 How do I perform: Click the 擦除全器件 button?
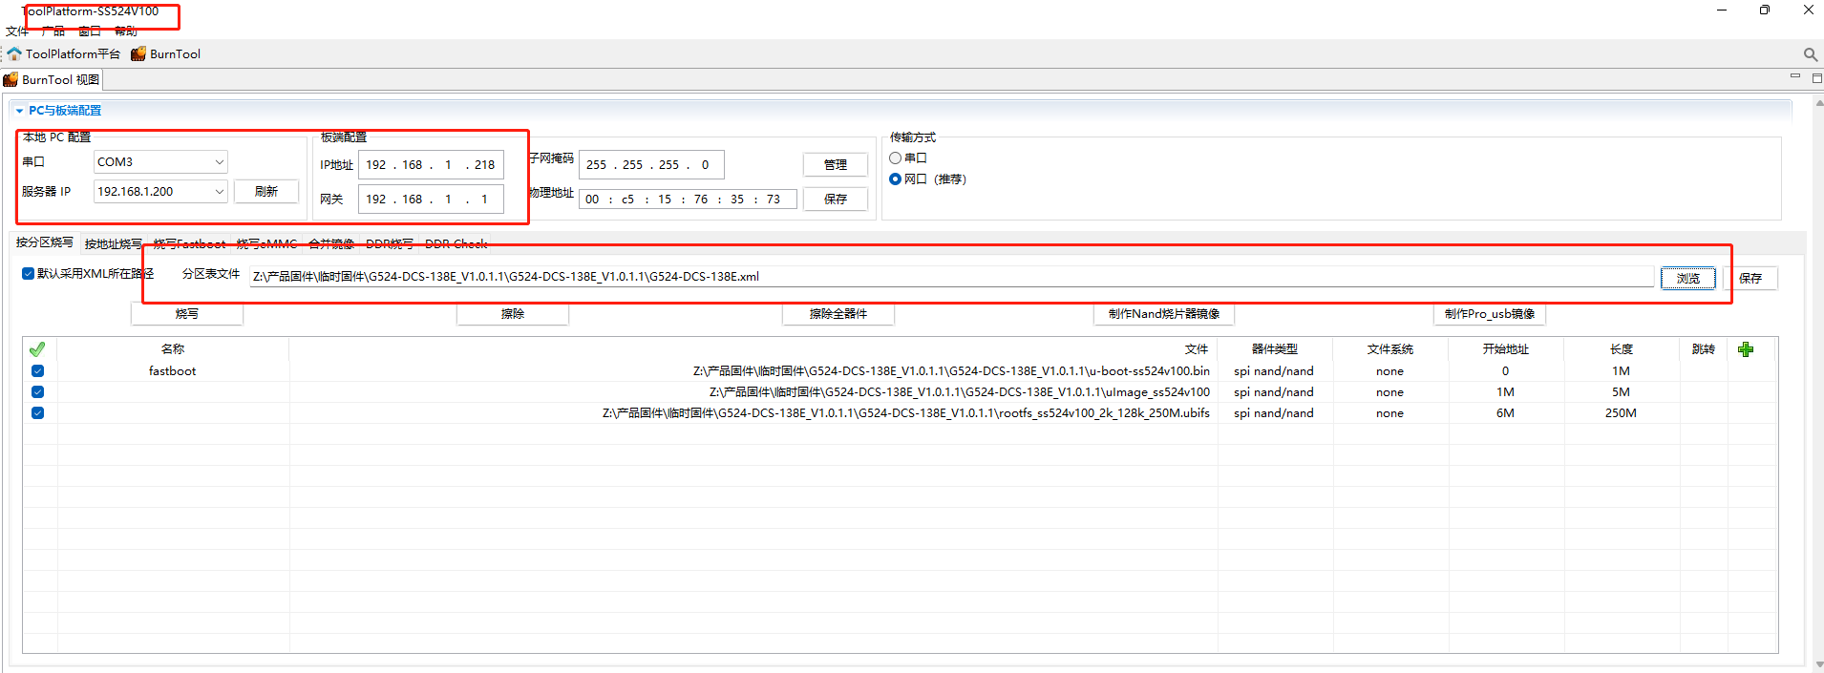(838, 314)
